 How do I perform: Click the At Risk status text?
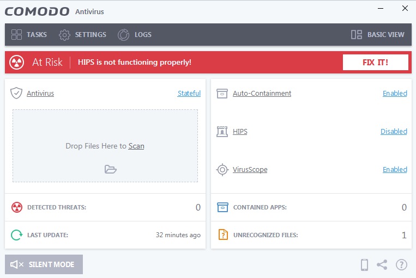pyautogui.click(x=47, y=63)
